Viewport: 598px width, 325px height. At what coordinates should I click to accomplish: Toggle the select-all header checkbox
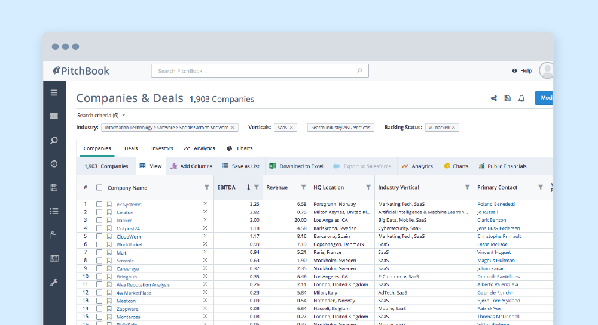pos(99,187)
